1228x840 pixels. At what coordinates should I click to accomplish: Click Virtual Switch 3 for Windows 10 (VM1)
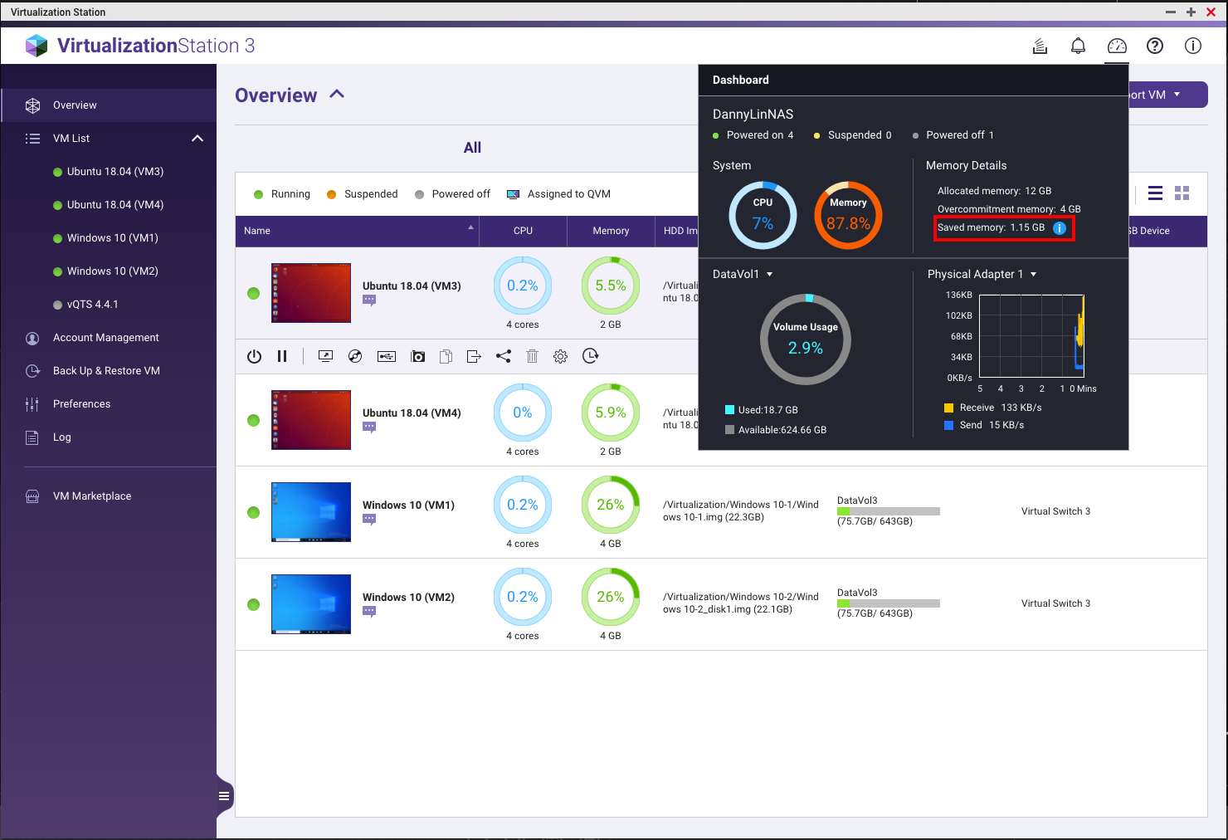[1055, 511]
